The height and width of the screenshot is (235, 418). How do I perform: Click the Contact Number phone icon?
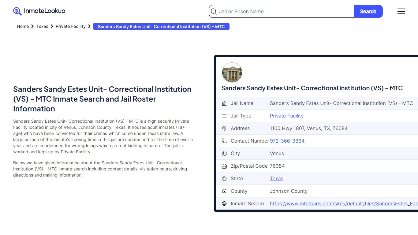(x=224, y=141)
